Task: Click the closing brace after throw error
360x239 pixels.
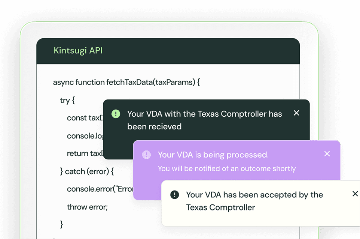Action: (61, 224)
